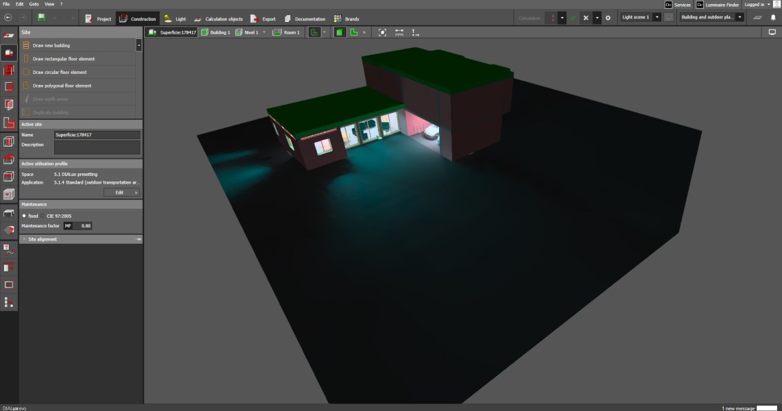Click Draw new building
782x411 pixels.
[x=51, y=45]
